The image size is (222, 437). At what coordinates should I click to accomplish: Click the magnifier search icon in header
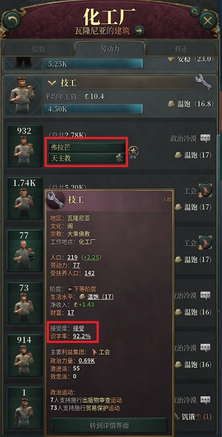point(195,11)
